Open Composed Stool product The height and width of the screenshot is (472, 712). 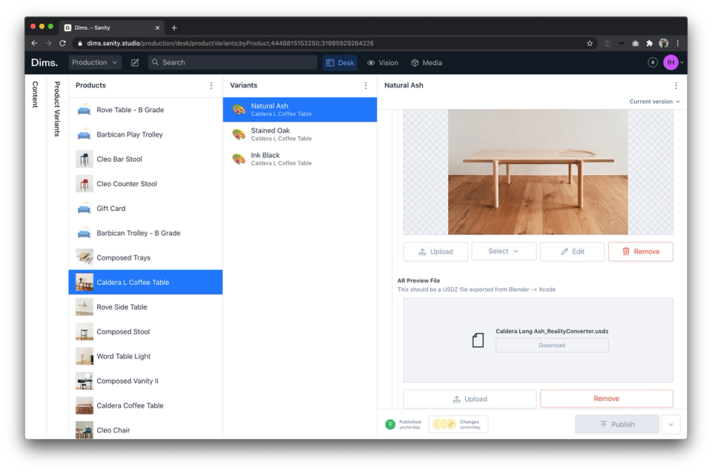tap(145, 332)
